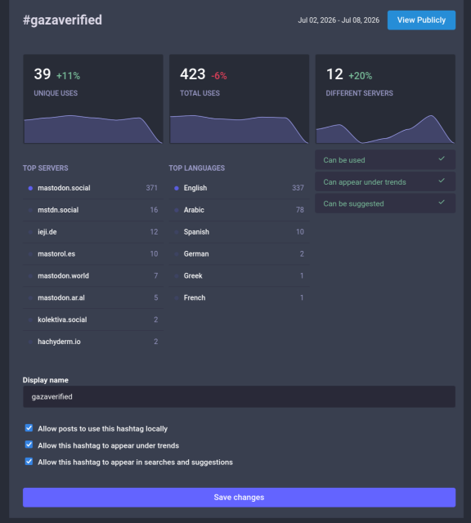The width and height of the screenshot is (471, 523).
Task: Select the ieji.de server entry
Action: (x=93, y=232)
